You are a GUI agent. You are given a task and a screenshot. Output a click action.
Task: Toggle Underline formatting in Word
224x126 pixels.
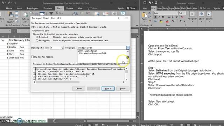point(163,17)
